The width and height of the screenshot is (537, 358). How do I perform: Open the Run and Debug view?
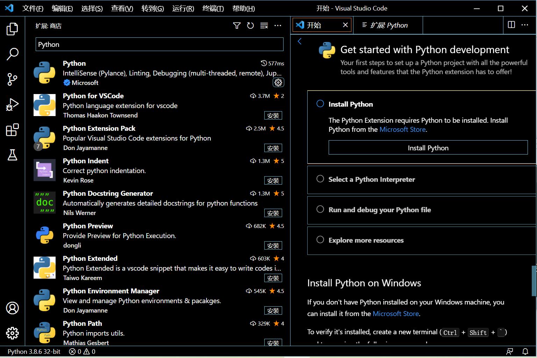point(12,105)
